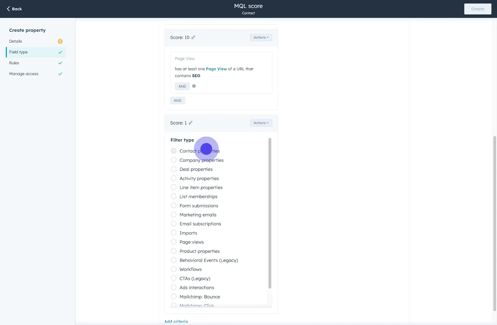Choose the Page views radio option

click(x=174, y=242)
